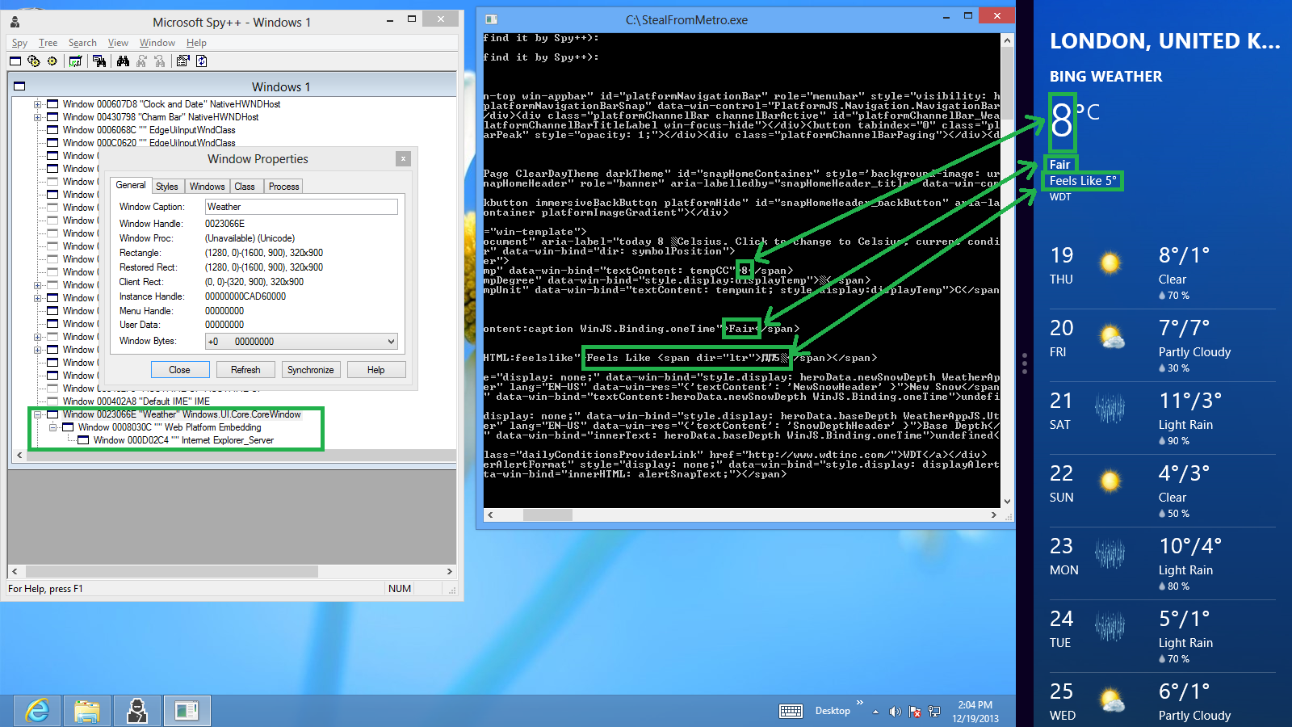Open the Spy++ app from the taskbar
Screen dimensions: 1292x727
(136, 710)
